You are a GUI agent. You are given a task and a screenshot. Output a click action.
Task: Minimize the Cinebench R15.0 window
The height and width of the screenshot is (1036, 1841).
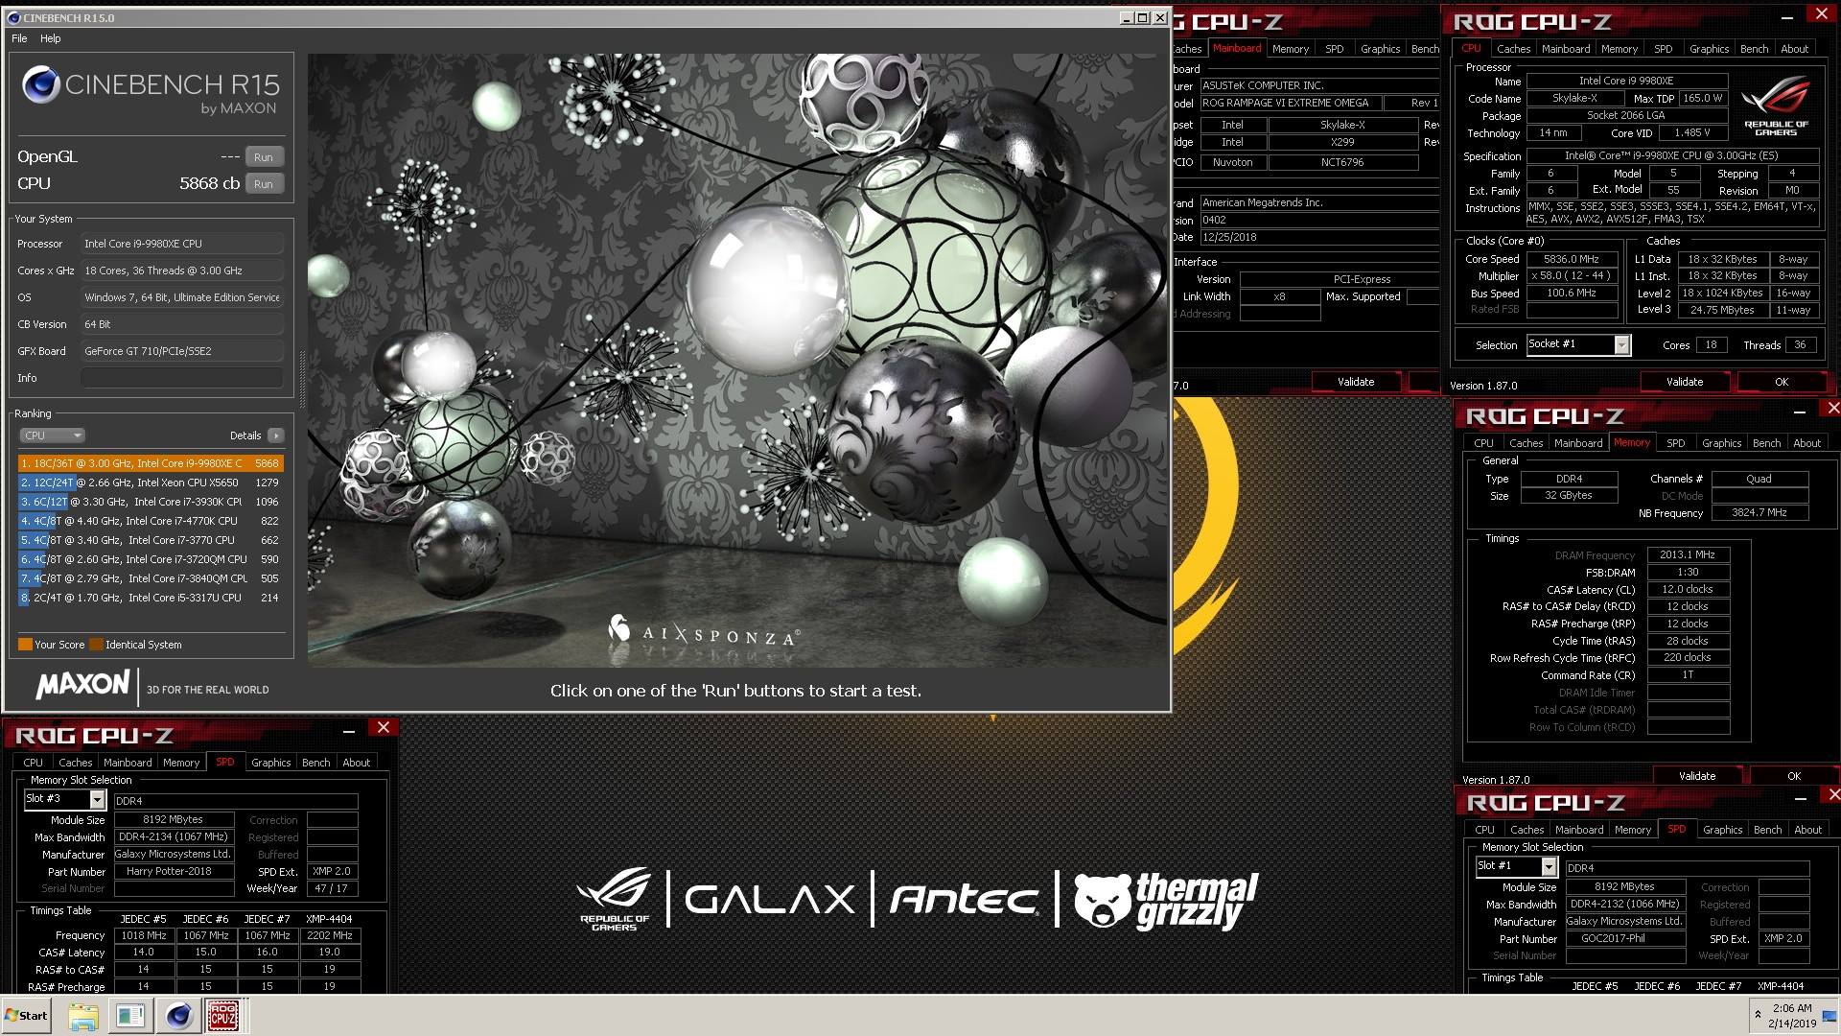point(1127,17)
